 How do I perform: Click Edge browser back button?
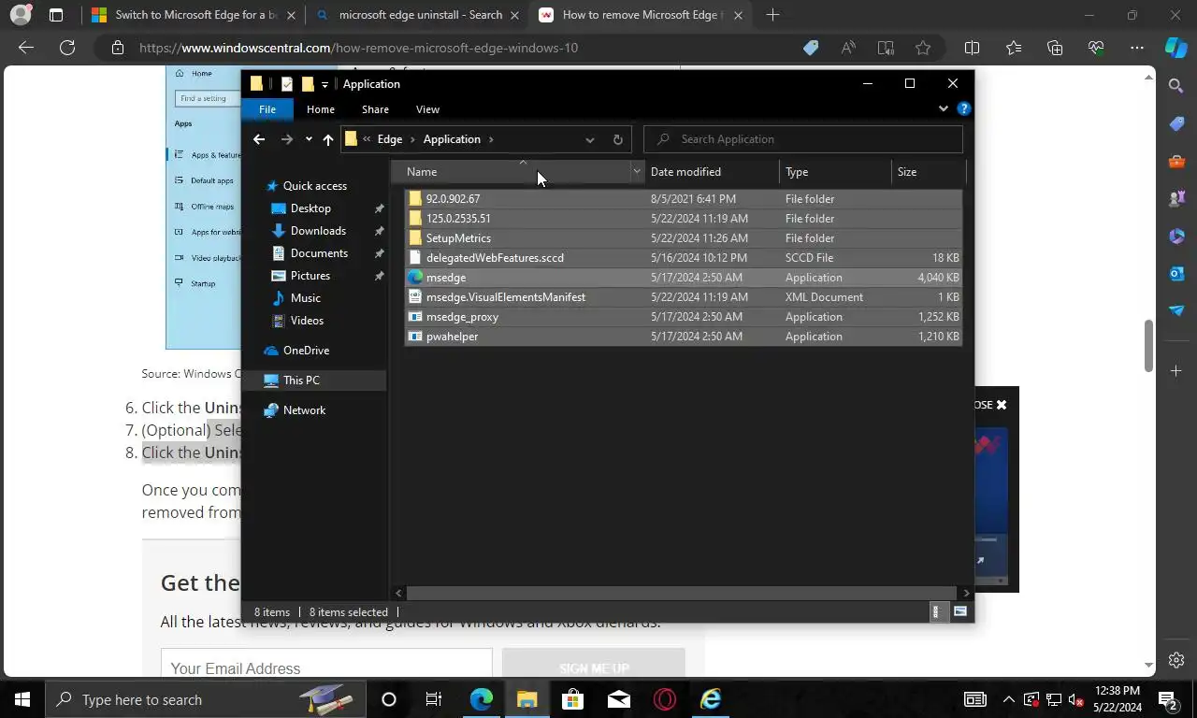tap(26, 48)
